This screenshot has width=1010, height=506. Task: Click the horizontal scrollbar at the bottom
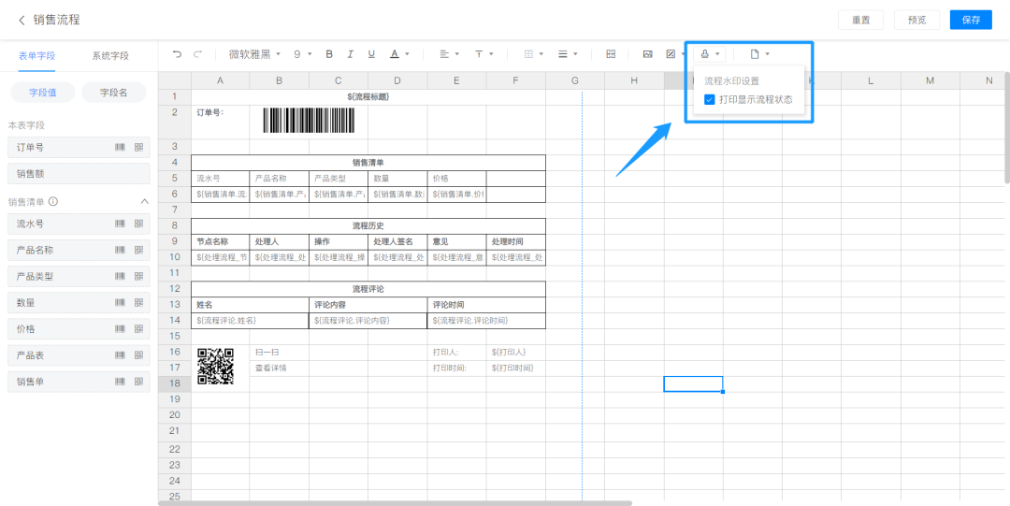[x=395, y=503]
